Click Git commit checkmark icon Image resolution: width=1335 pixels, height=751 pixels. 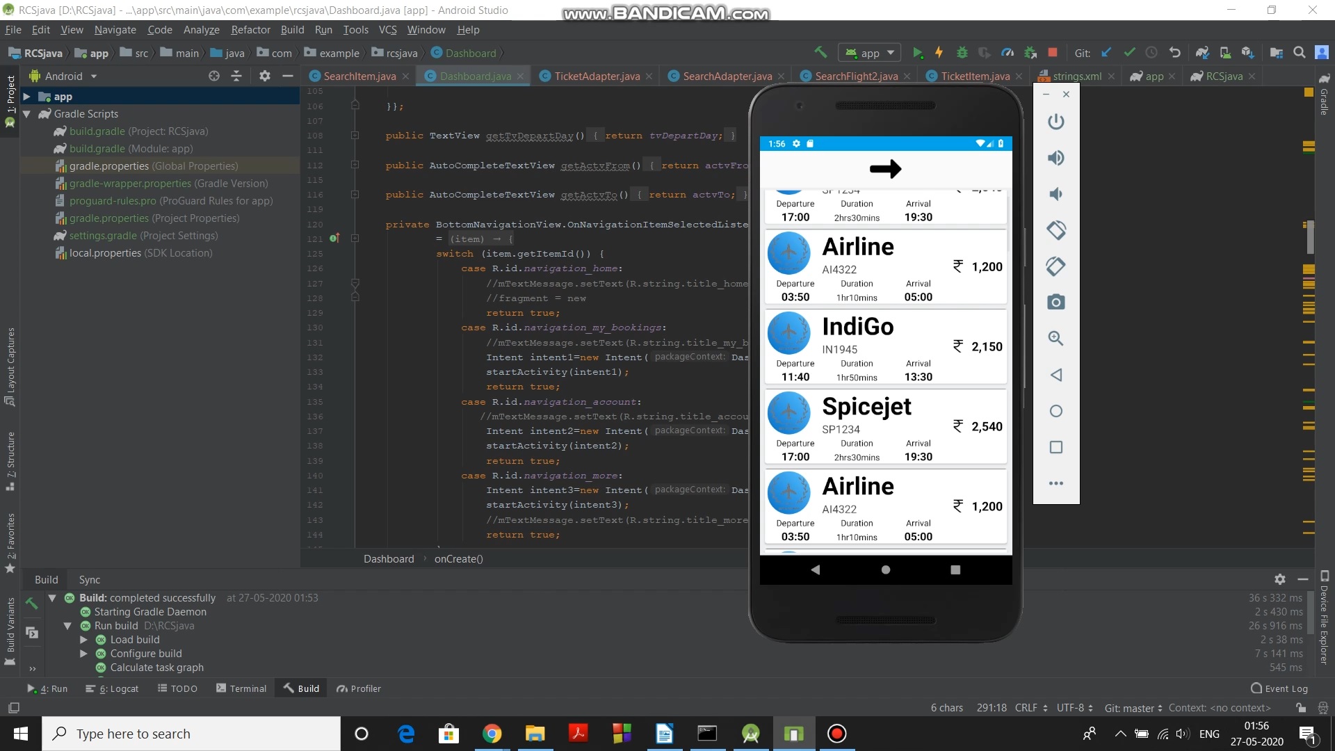(1130, 53)
